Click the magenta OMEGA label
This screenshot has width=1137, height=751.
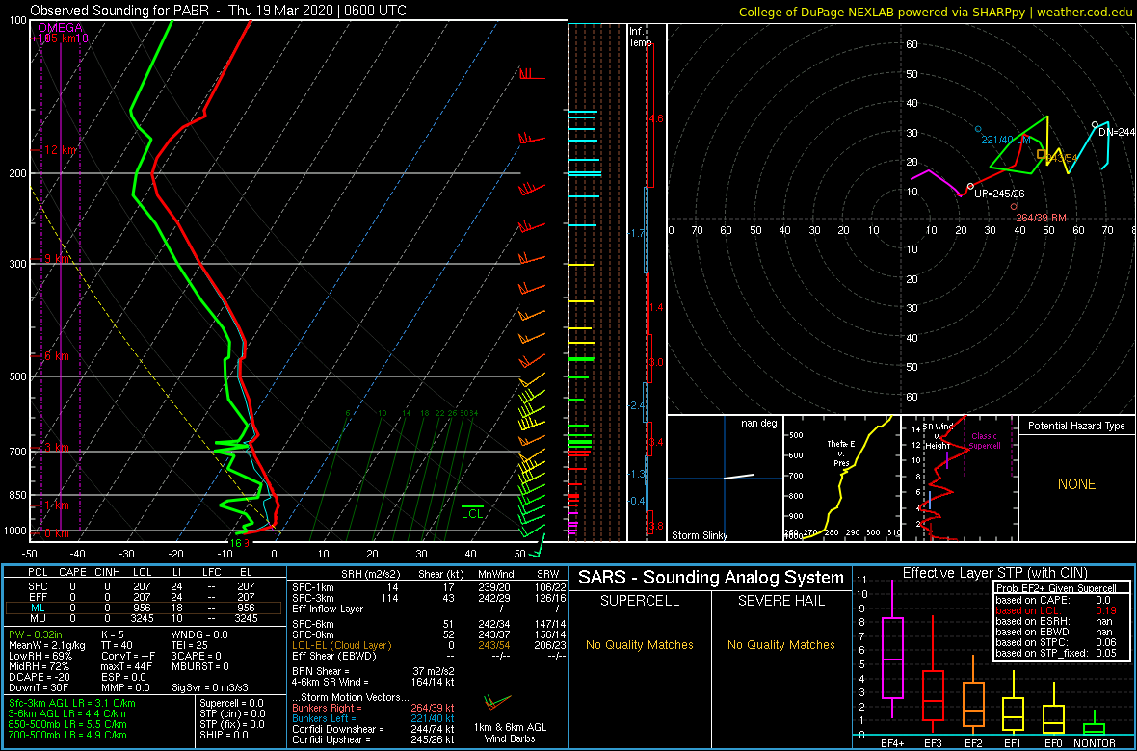coord(60,28)
